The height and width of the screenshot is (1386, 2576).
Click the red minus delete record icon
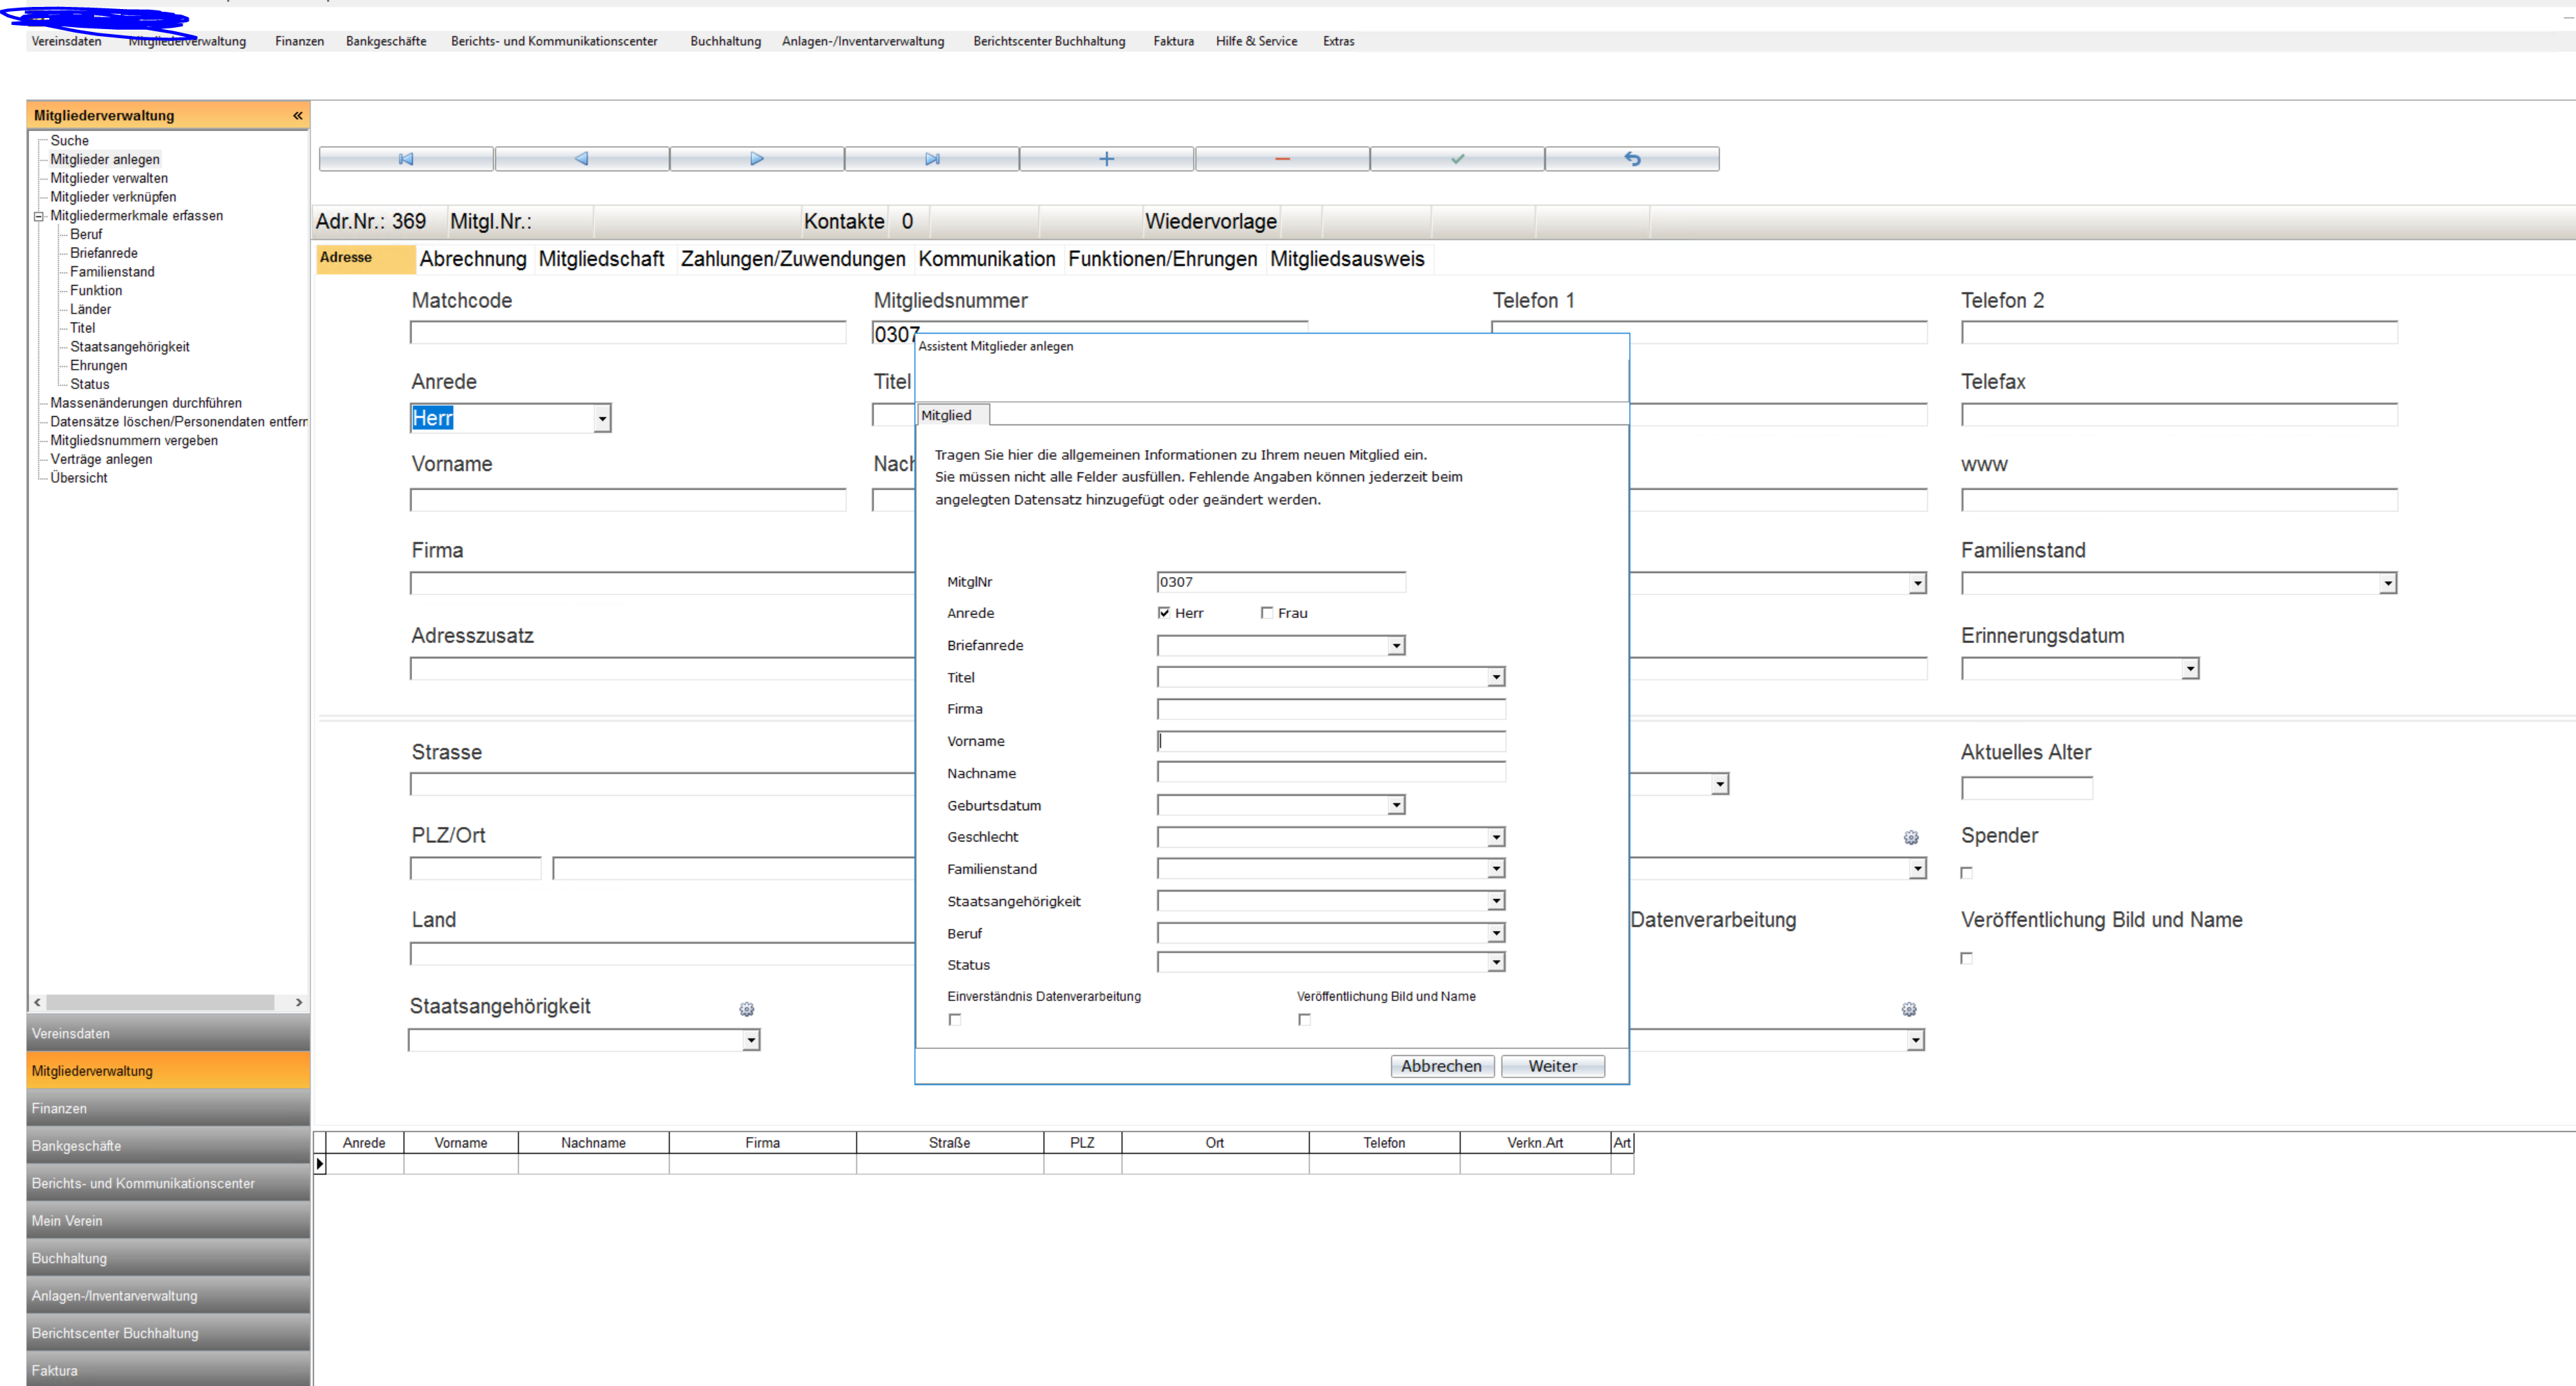coord(1282,159)
